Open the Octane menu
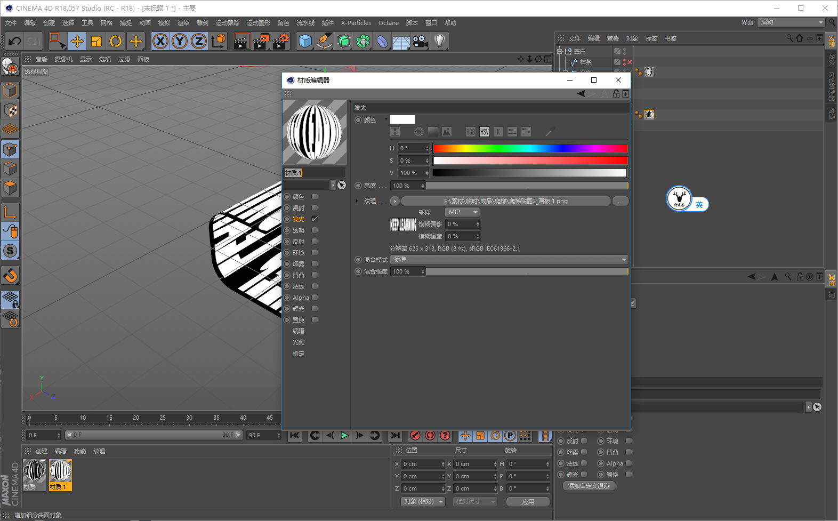 click(x=389, y=23)
